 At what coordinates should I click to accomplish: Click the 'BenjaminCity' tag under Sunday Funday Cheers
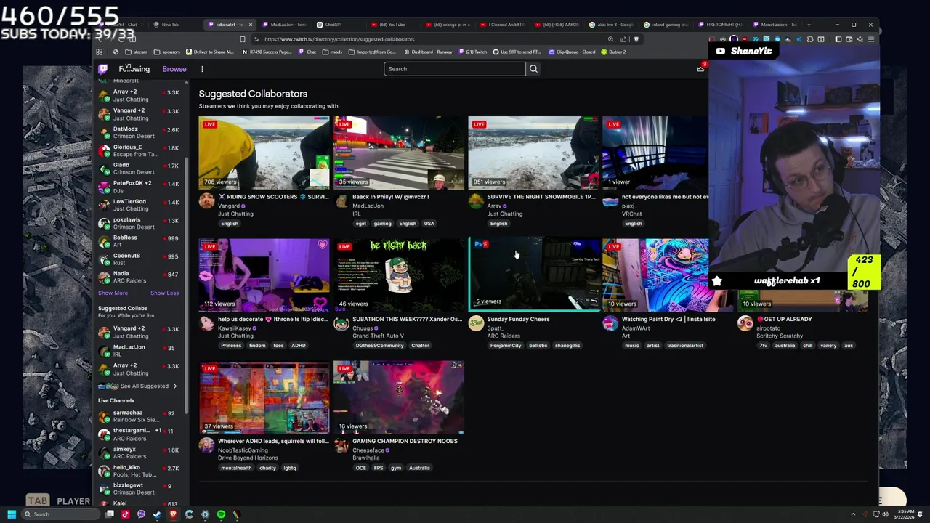click(506, 346)
